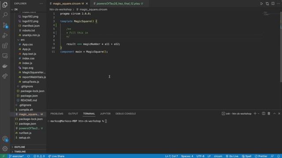This screenshot has width=282, height=158.
Task: Open Source Control view
Action: (5, 25)
